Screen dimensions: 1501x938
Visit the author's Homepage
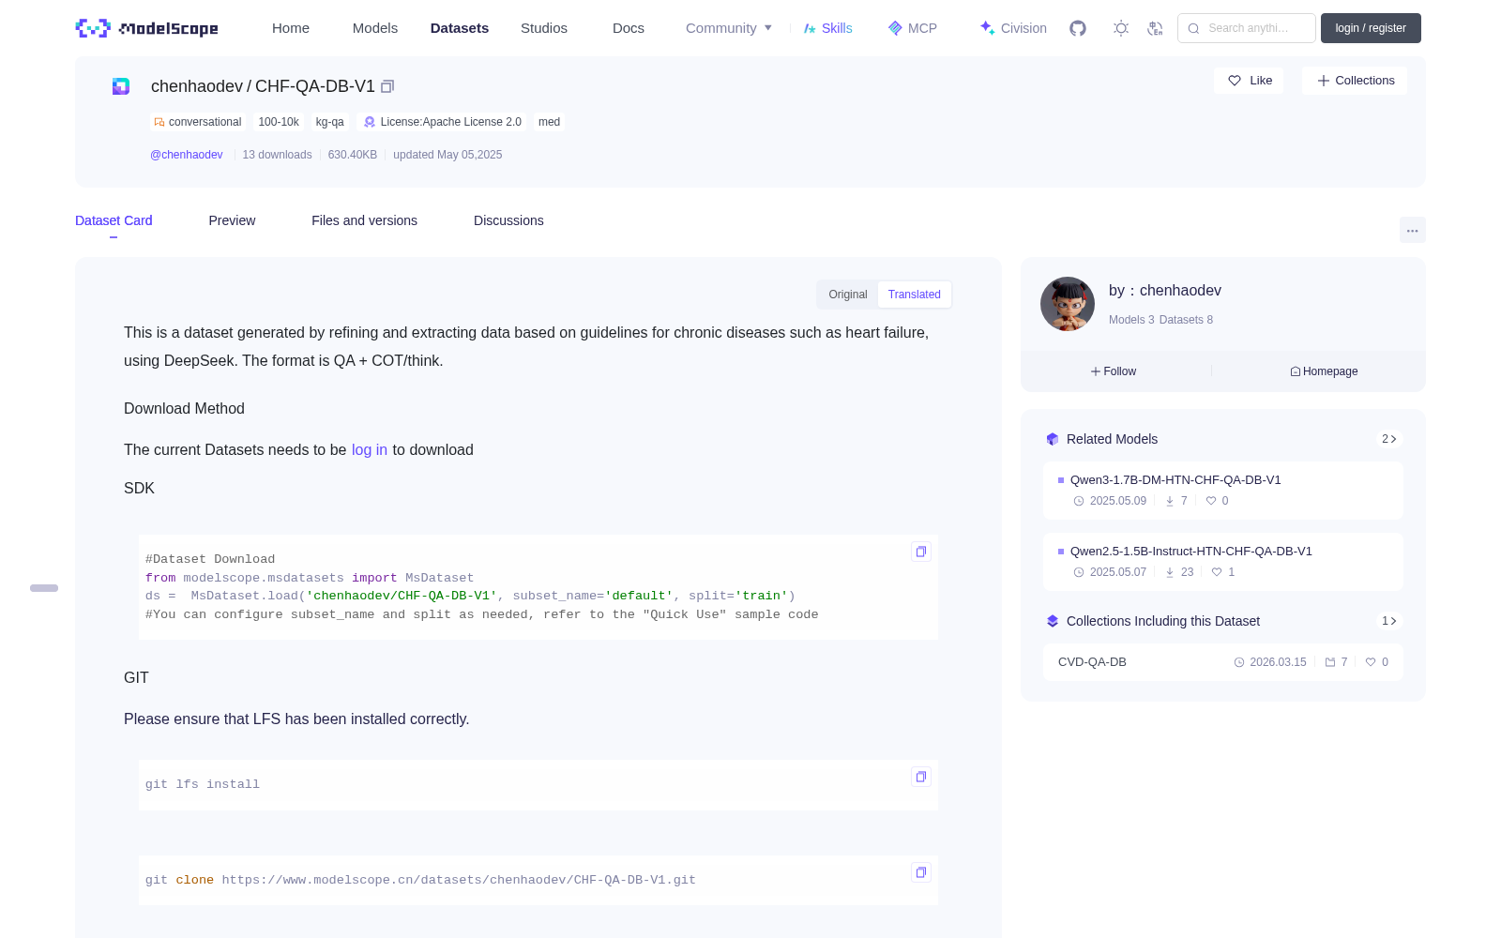tap(1324, 371)
